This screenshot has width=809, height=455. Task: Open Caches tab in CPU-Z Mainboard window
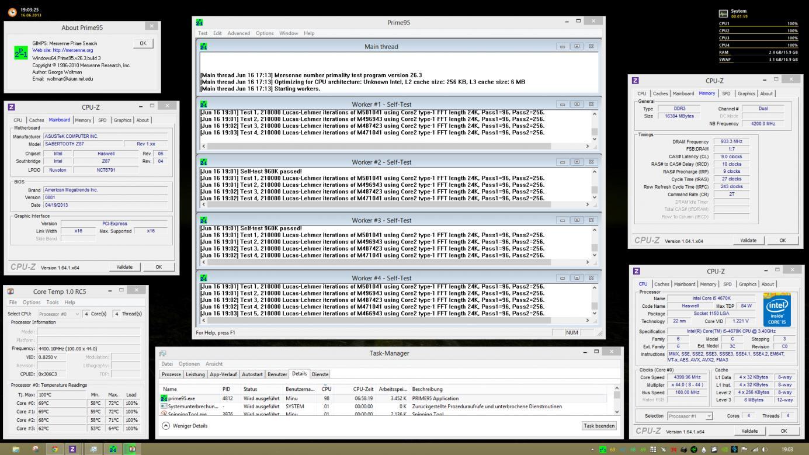(x=36, y=120)
